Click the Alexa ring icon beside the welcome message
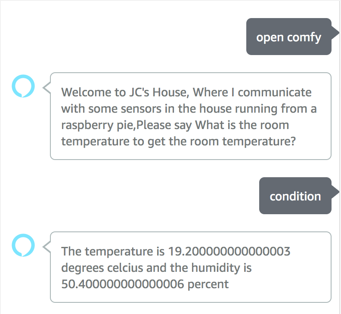This screenshot has height=314, width=341. (23, 86)
